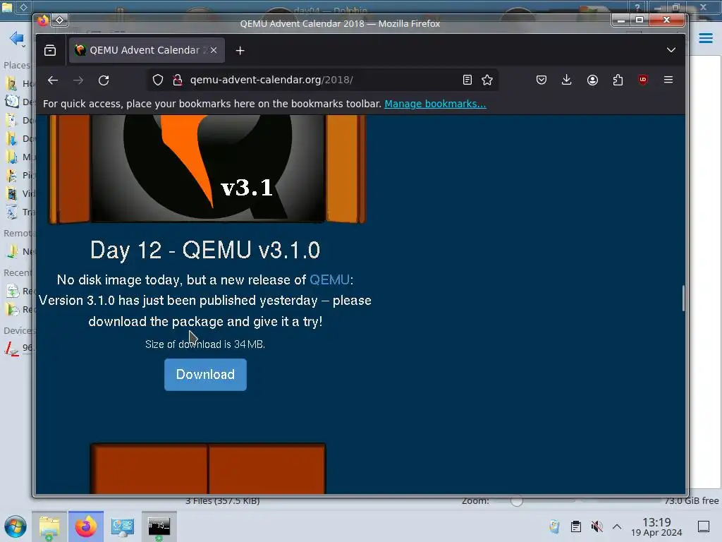Select the QEMU Advent Calendar tab
Image resolution: width=722 pixels, height=542 pixels.
[147, 50]
